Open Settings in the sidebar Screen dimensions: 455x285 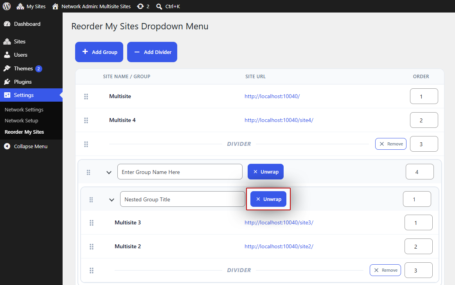pyautogui.click(x=31, y=95)
